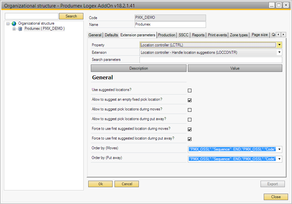The height and width of the screenshot is (204, 292).
Task: Switch to the Production tab
Action: pyautogui.click(x=167, y=35)
